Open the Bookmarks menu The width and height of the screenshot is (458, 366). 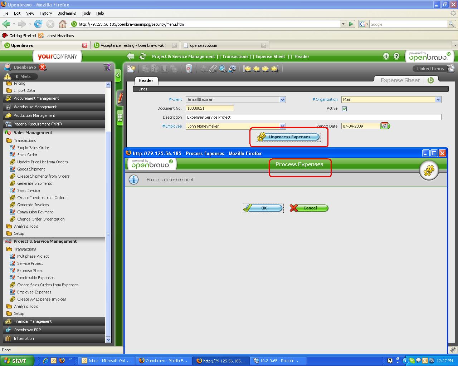click(x=67, y=13)
